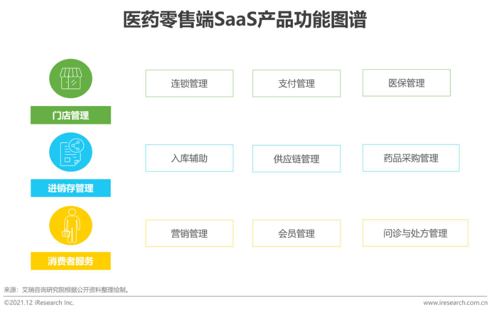Click the 营销管理 box

coord(189,233)
